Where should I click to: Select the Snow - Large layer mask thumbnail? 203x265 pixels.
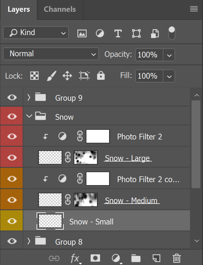coord(86,157)
